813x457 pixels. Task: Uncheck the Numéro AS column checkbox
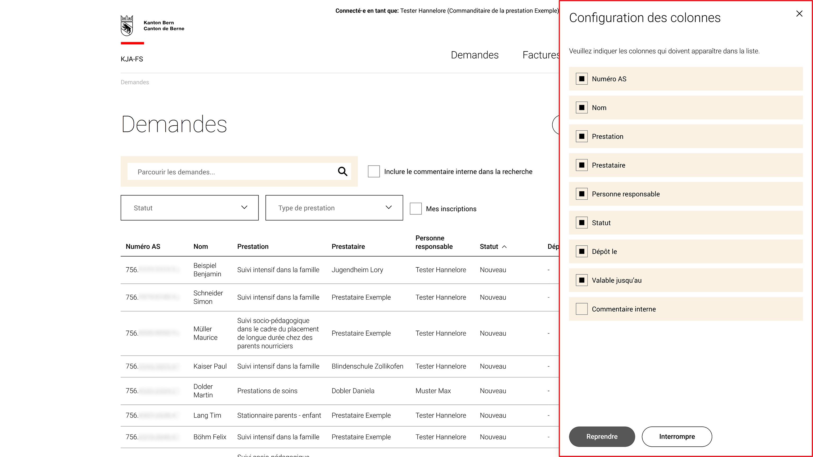581,79
